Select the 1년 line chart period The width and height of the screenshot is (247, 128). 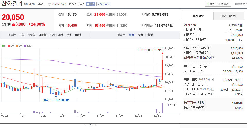(x=52, y=35)
